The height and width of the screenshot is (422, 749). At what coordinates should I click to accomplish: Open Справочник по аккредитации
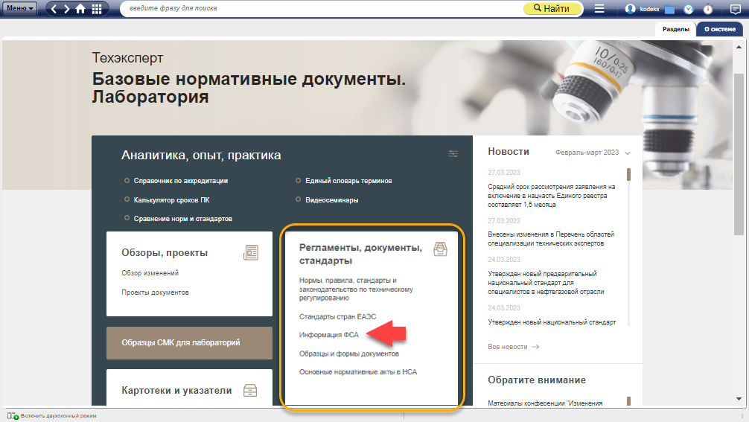click(x=181, y=181)
